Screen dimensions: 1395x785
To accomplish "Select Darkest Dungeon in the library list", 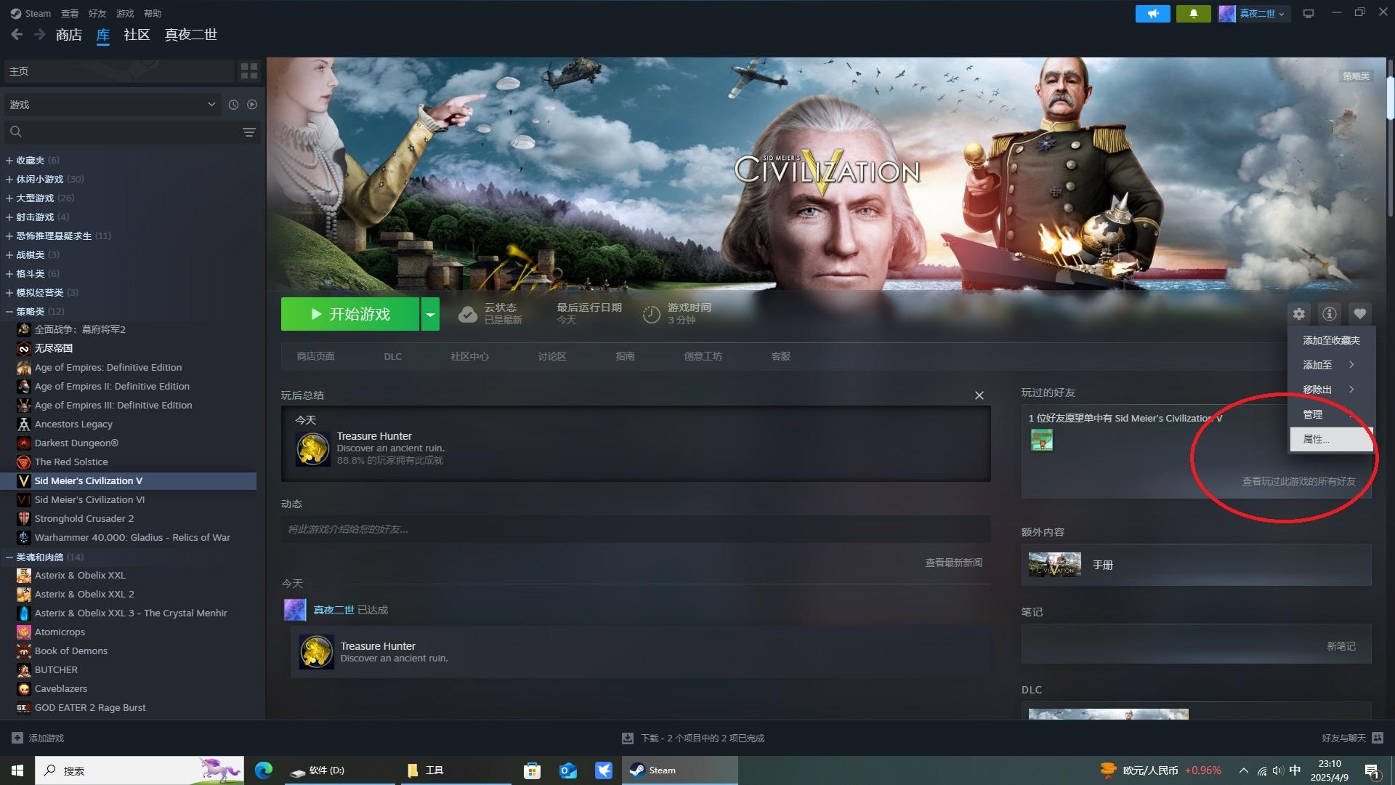I will [x=76, y=443].
